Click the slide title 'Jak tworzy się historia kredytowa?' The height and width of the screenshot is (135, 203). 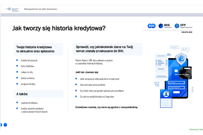pos(59,28)
